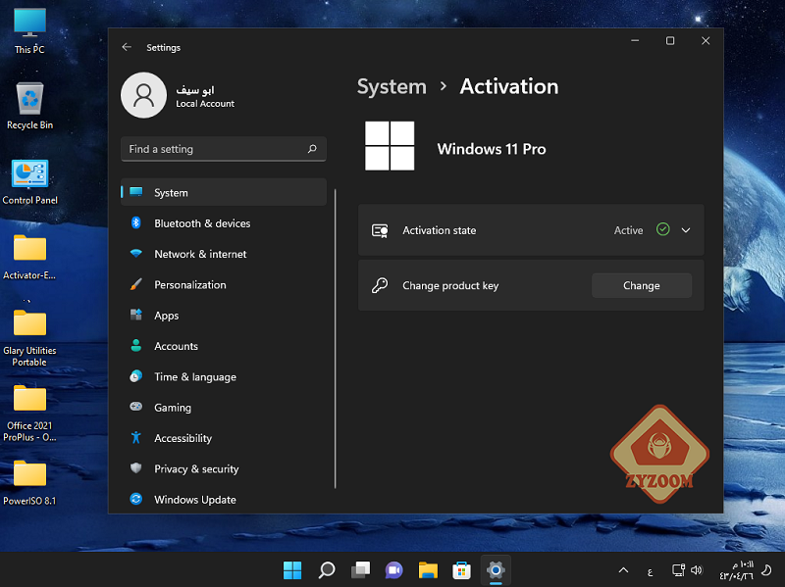Click Local Account label
This screenshot has height=587, width=785.
point(205,104)
